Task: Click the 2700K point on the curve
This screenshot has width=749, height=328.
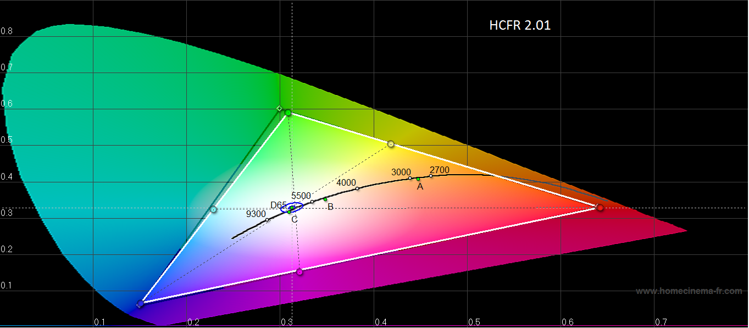Action: coord(431,176)
